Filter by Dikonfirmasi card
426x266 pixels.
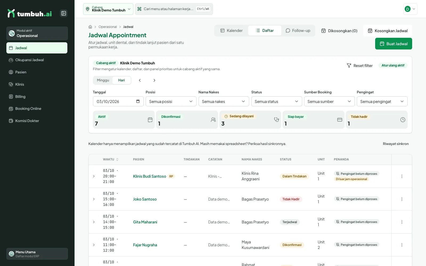[x=187, y=120]
